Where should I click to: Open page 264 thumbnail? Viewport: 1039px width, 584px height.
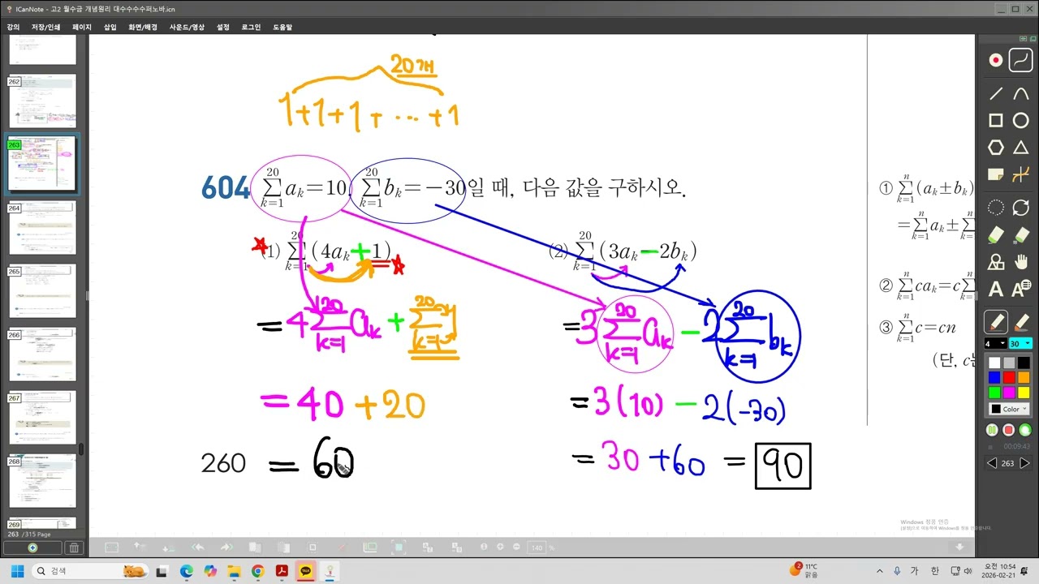[42, 228]
